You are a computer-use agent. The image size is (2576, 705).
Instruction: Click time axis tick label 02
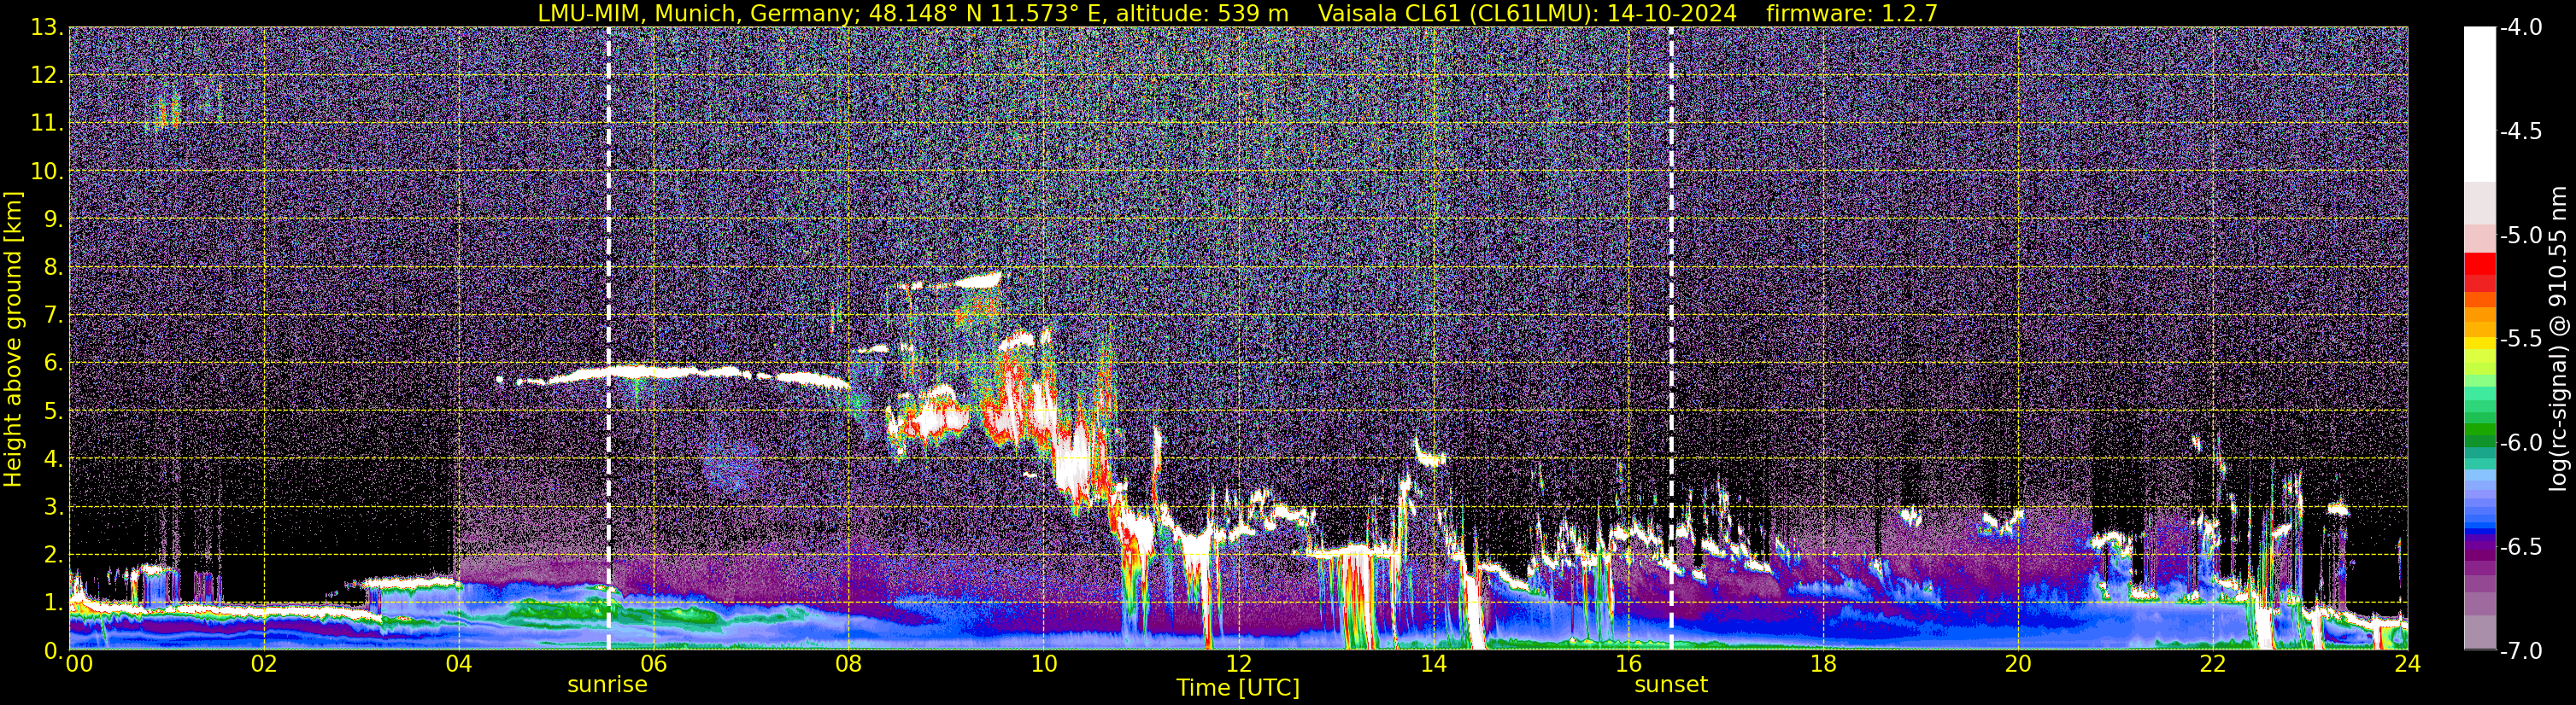click(264, 664)
